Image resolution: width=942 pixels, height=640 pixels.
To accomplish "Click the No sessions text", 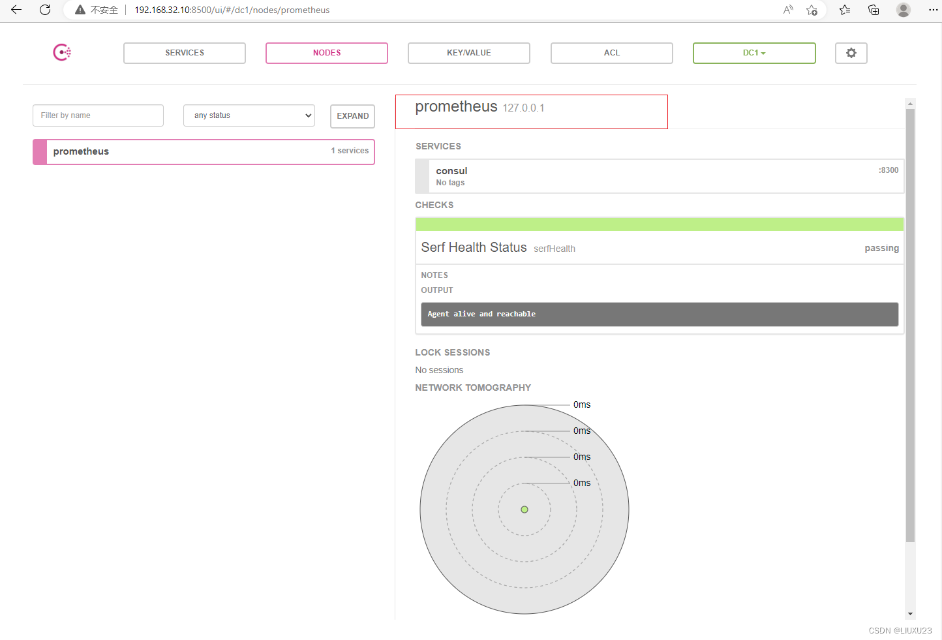I will [x=439, y=370].
